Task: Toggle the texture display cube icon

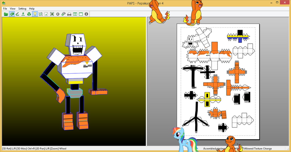Action: (12, 14)
